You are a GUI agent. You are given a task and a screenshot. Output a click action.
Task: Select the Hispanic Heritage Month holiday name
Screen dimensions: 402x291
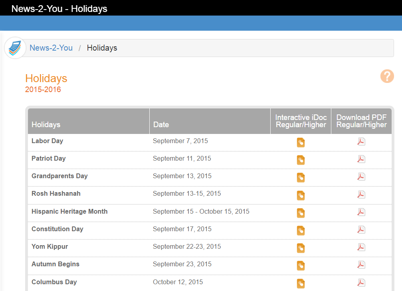tap(69, 212)
